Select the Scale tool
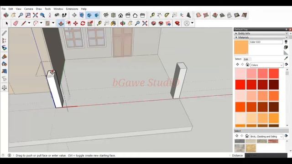292x164 pixels. click(x=90, y=23)
